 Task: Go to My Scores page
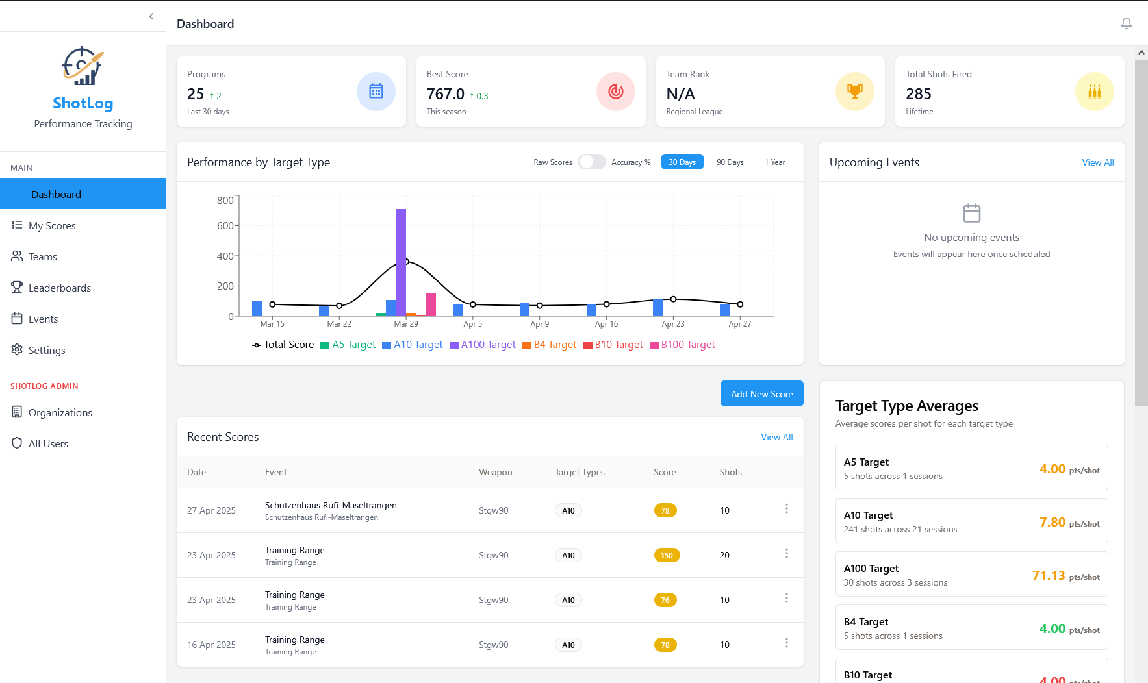[52, 225]
